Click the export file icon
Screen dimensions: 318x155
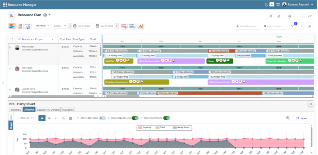tap(279, 16)
